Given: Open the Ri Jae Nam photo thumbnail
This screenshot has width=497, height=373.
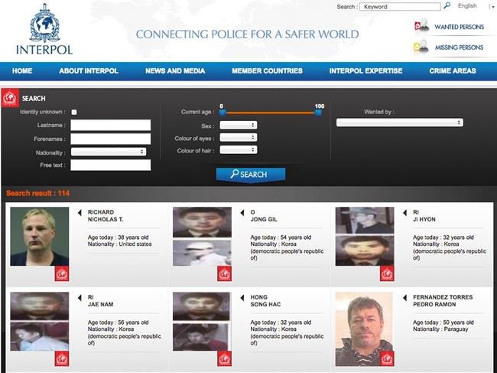Looking at the screenshot, I should 38,306.
